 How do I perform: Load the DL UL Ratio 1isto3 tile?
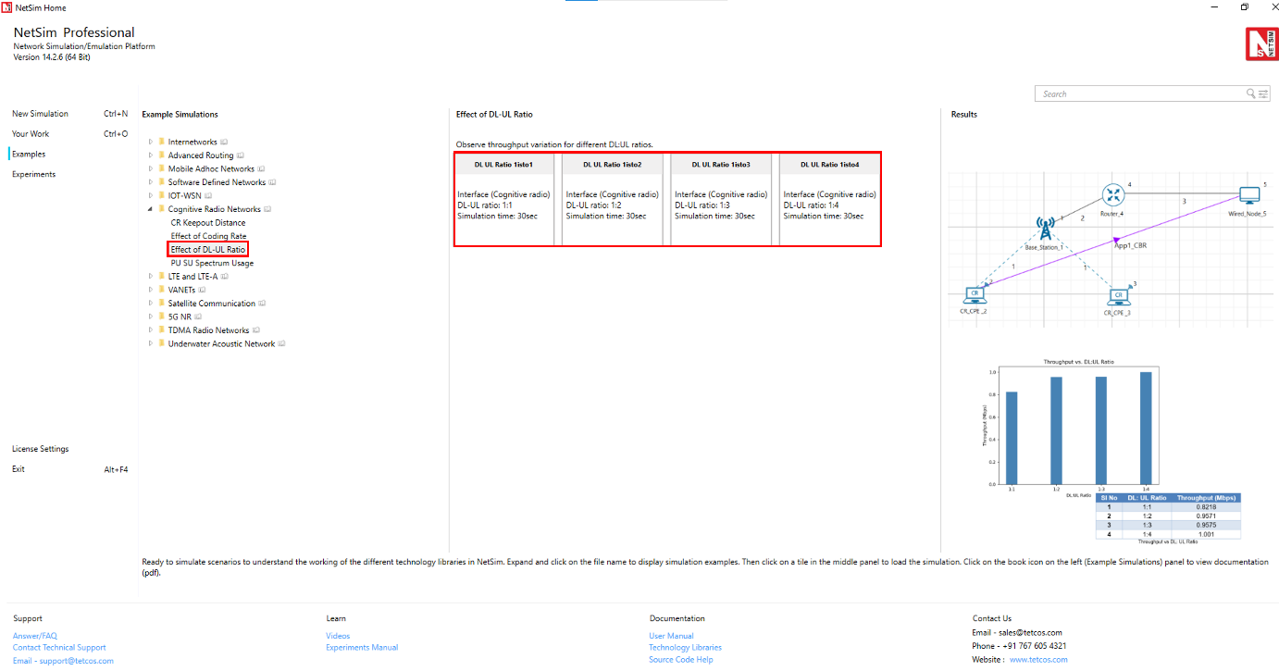[x=721, y=199]
